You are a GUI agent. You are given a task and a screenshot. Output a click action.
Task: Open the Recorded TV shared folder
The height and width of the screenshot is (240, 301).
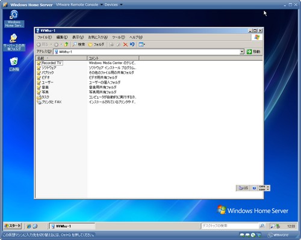(x=49, y=63)
